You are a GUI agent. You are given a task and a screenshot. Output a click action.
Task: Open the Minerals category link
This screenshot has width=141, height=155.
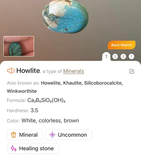[74, 71]
